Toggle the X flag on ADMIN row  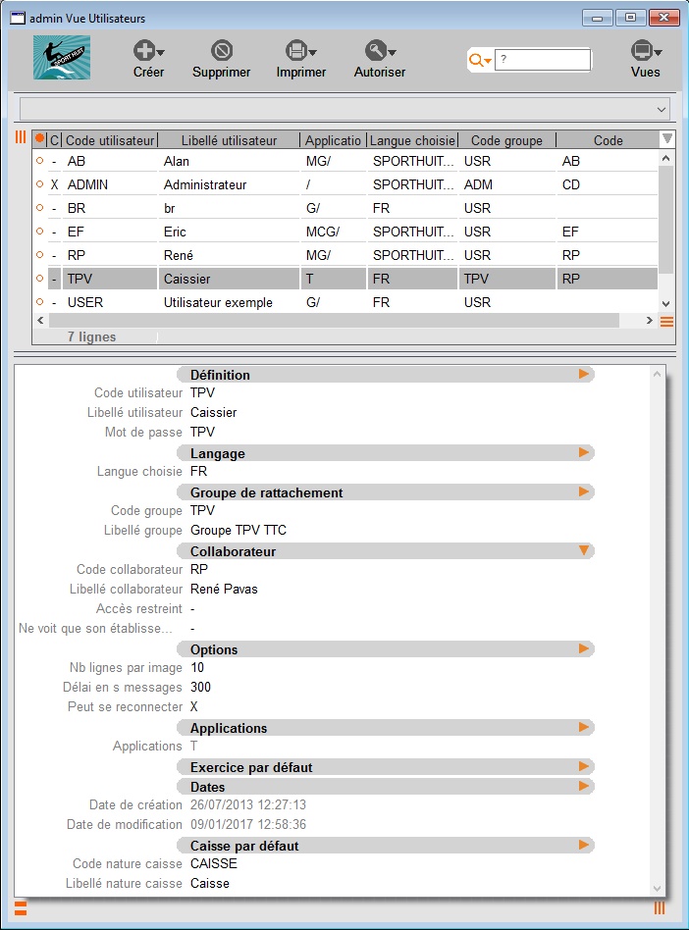(55, 185)
